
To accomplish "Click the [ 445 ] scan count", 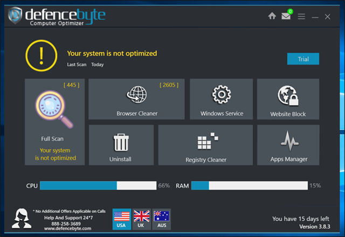I will pos(71,85).
